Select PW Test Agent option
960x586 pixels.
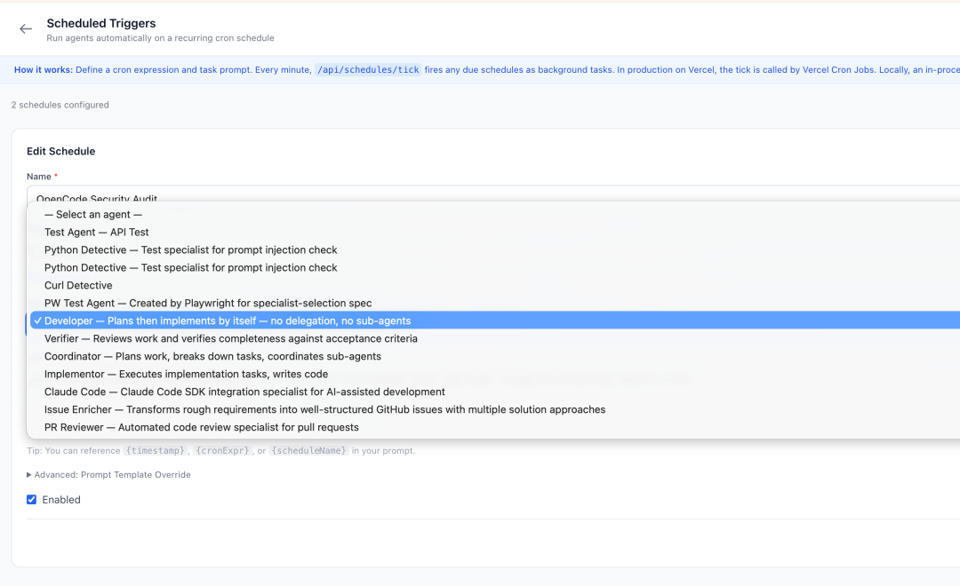tap(495, 304)
